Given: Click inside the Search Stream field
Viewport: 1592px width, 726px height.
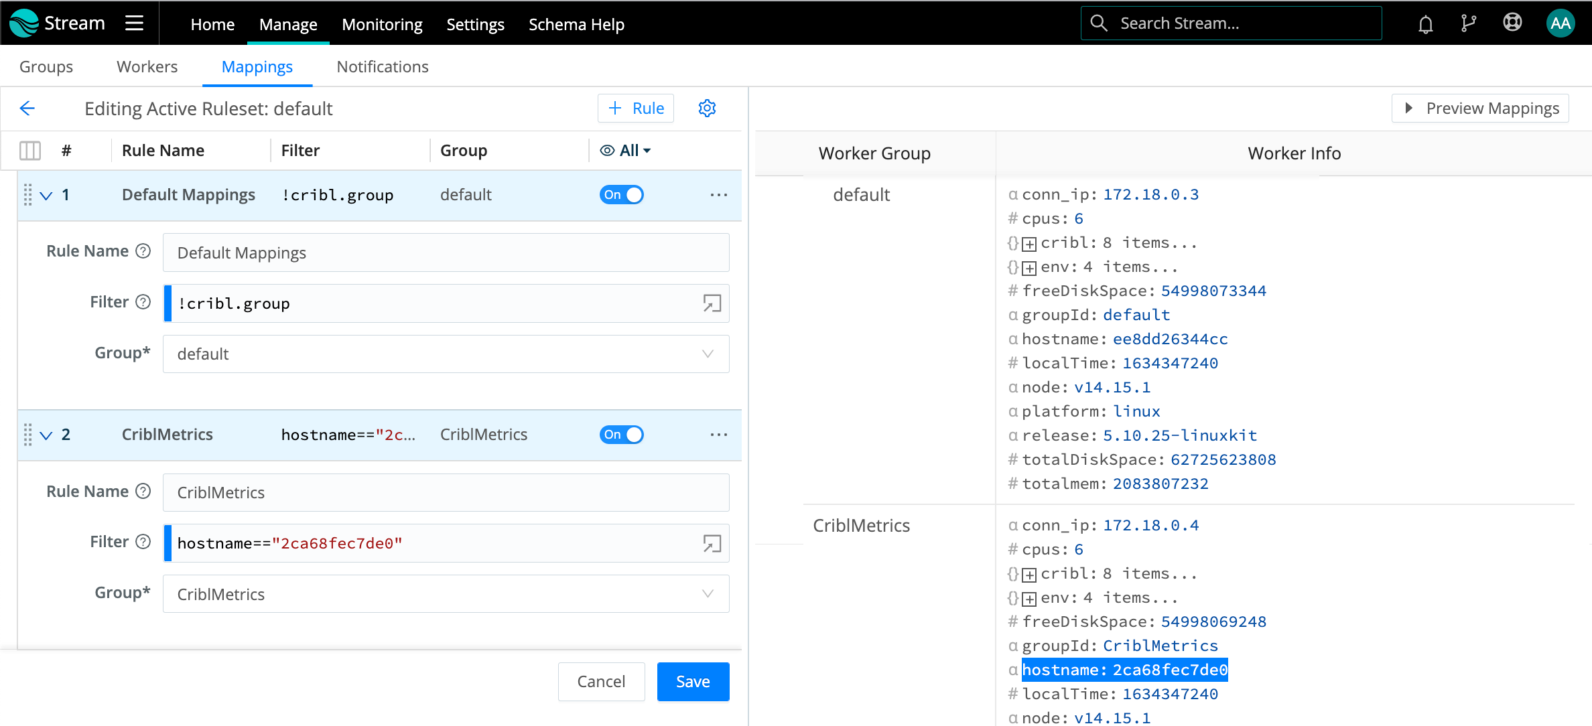Looking at the screenshot, I should (1231, 22).
